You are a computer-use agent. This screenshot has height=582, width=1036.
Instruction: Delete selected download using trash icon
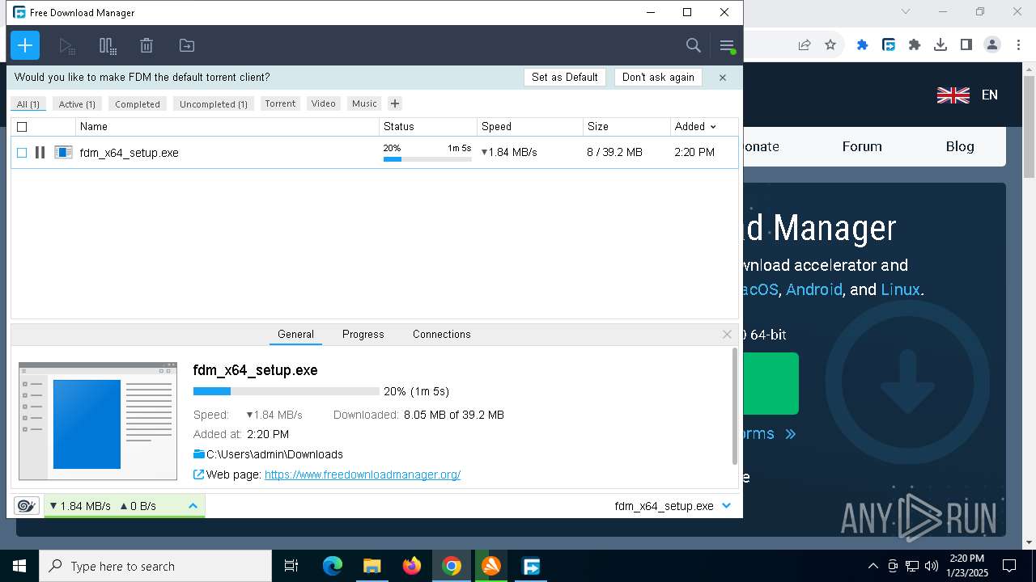146,46
